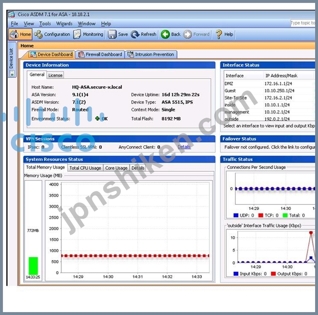Select the DMZ interface row
Image resolution: width=318 pixels, height=315 pixels.
pos(269,84)
